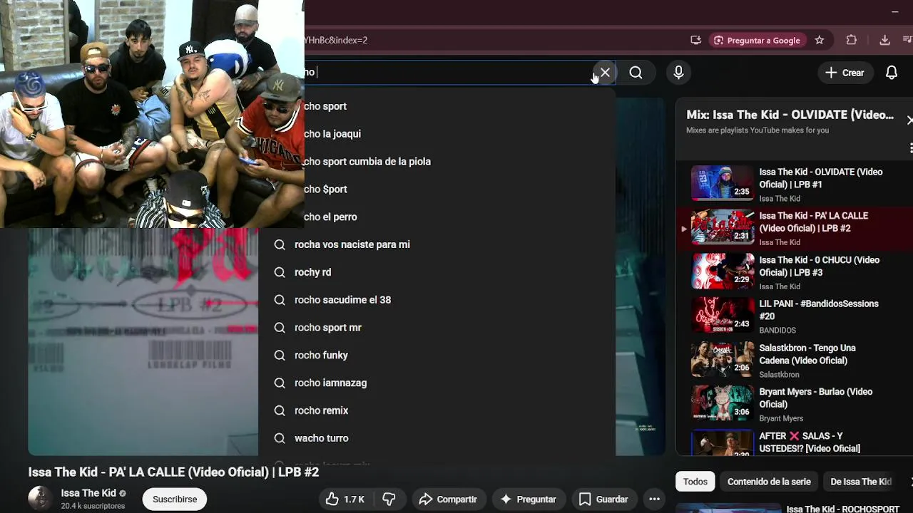
Task: Open Issa The Kid channel name link
Action: point(88,493)
